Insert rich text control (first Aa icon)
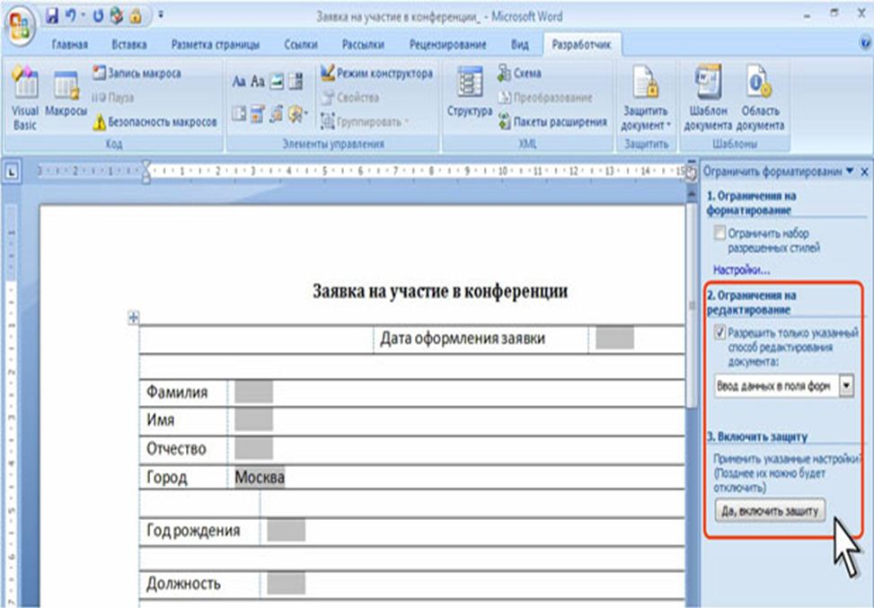 coord(239,82)
